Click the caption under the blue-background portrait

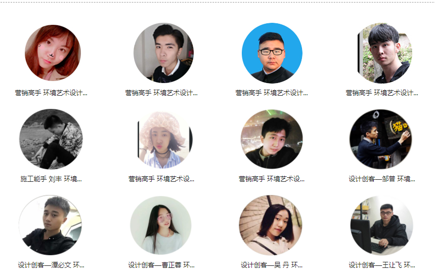pyautogui.click(x=272, y=93)
